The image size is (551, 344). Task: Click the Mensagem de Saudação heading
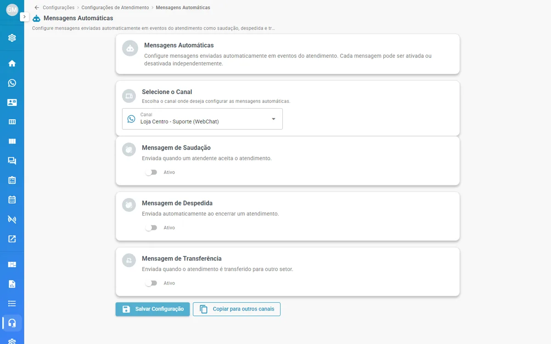[x=176, y=148]
